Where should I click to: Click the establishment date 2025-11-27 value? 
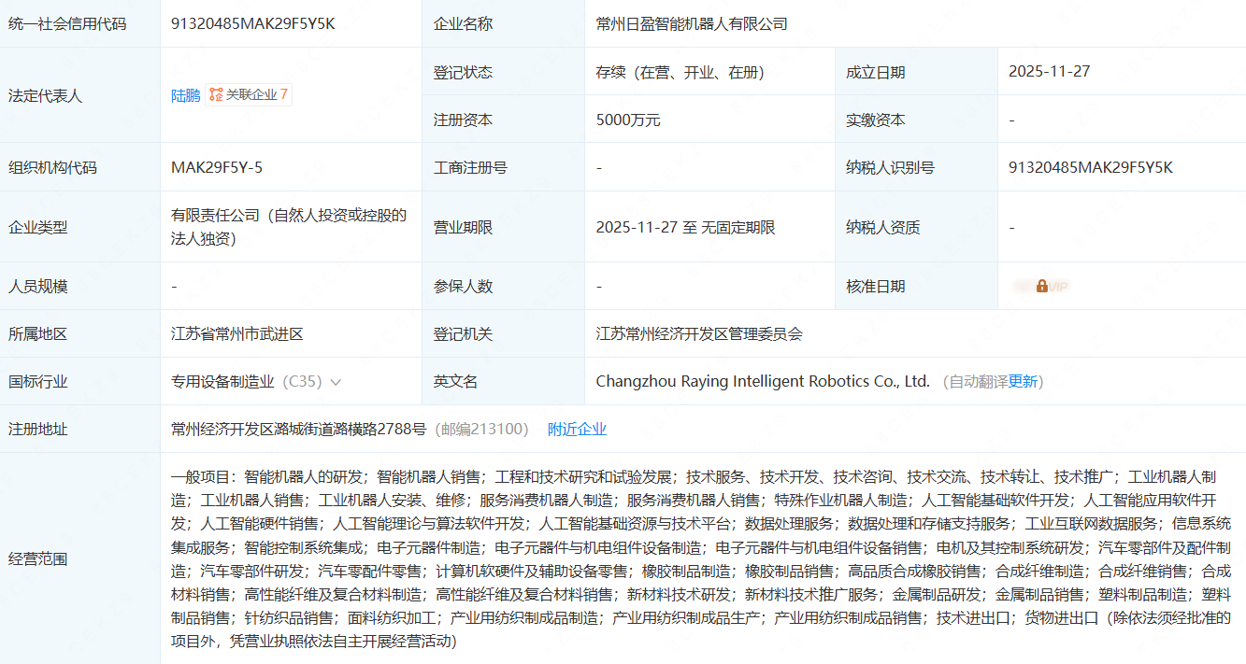(1049, 72)
